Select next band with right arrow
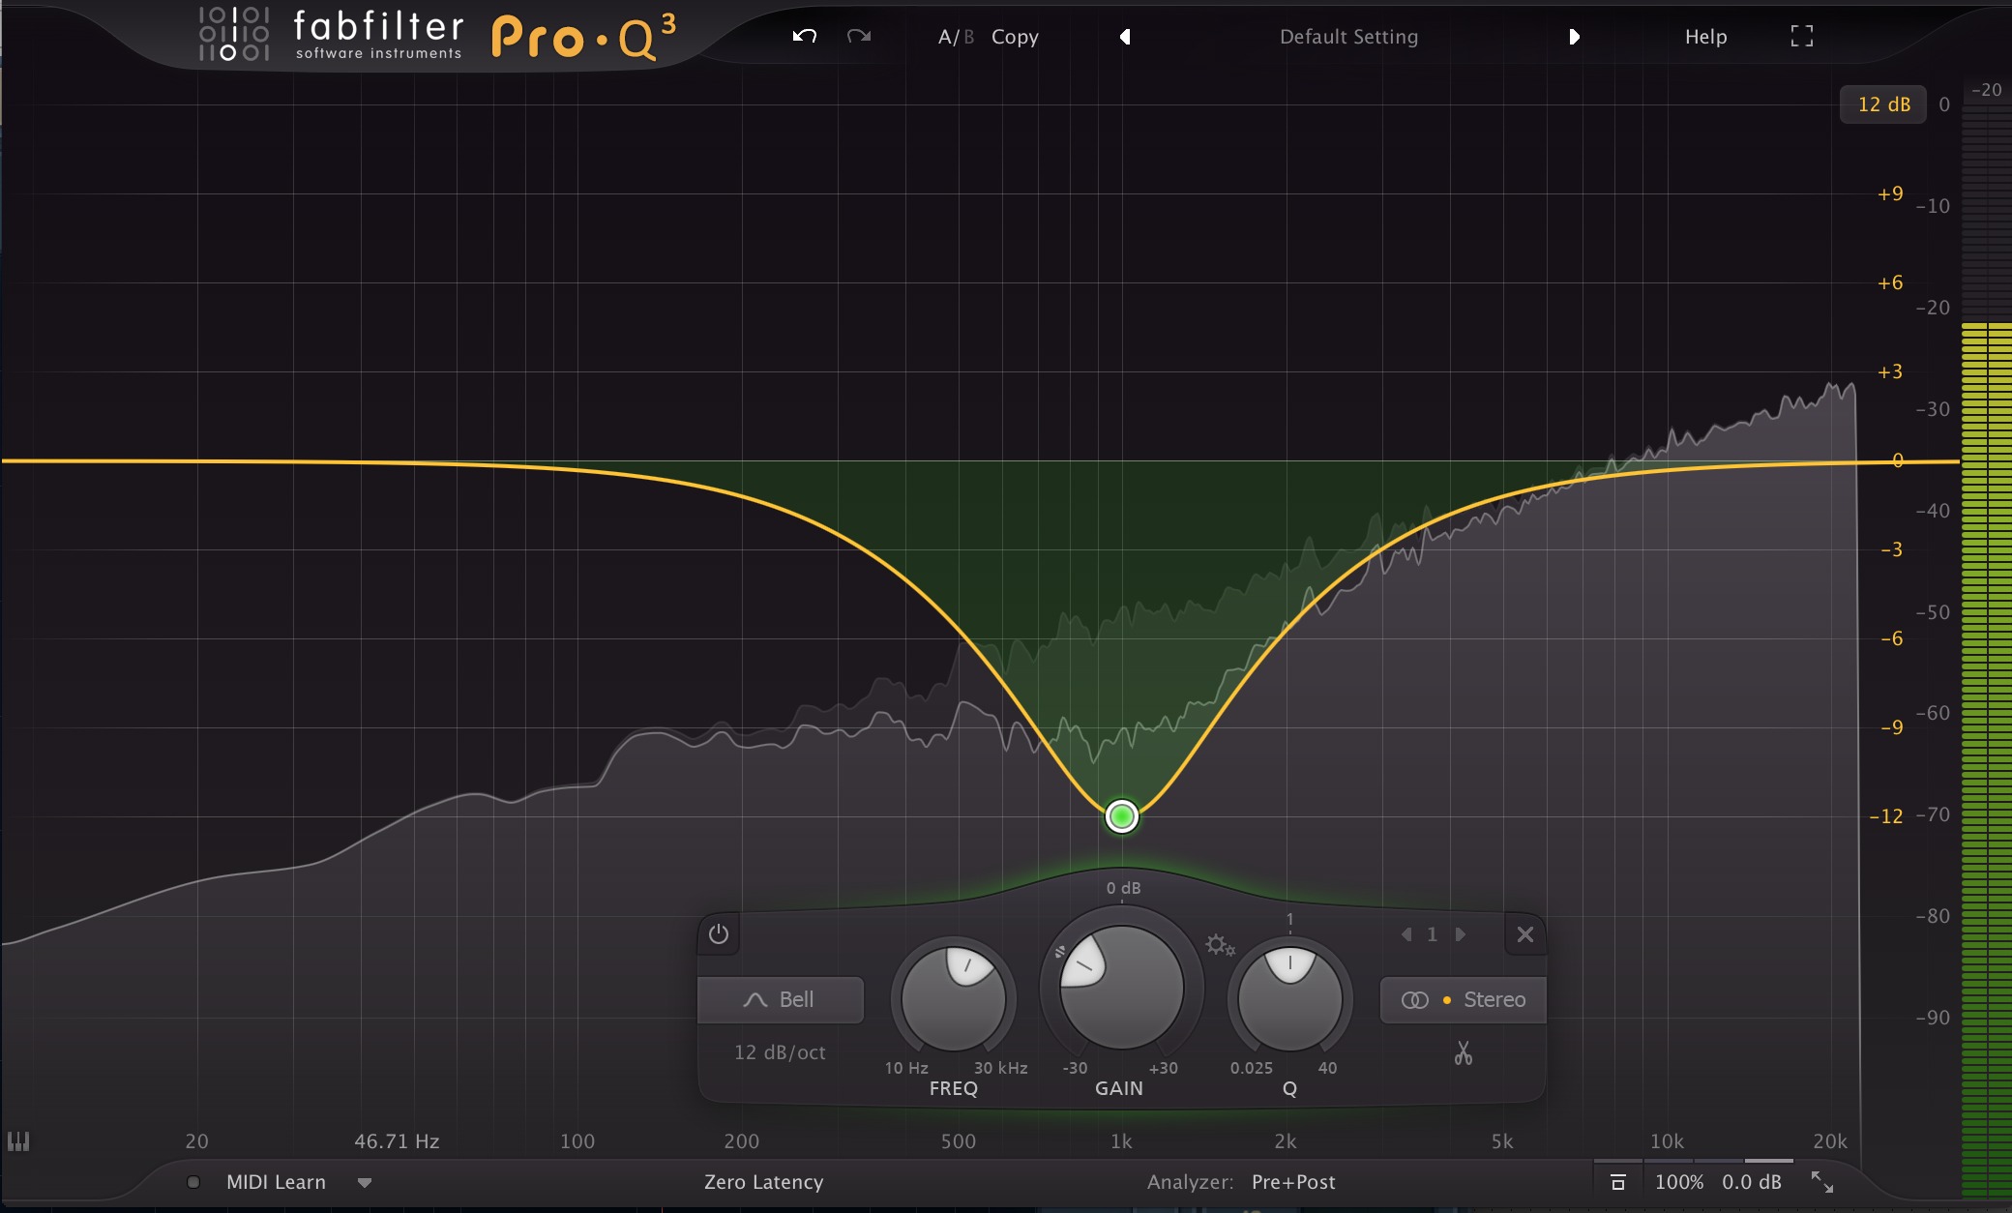The height and width of the screenshot is (1213, 2012). click(1461, 934)
